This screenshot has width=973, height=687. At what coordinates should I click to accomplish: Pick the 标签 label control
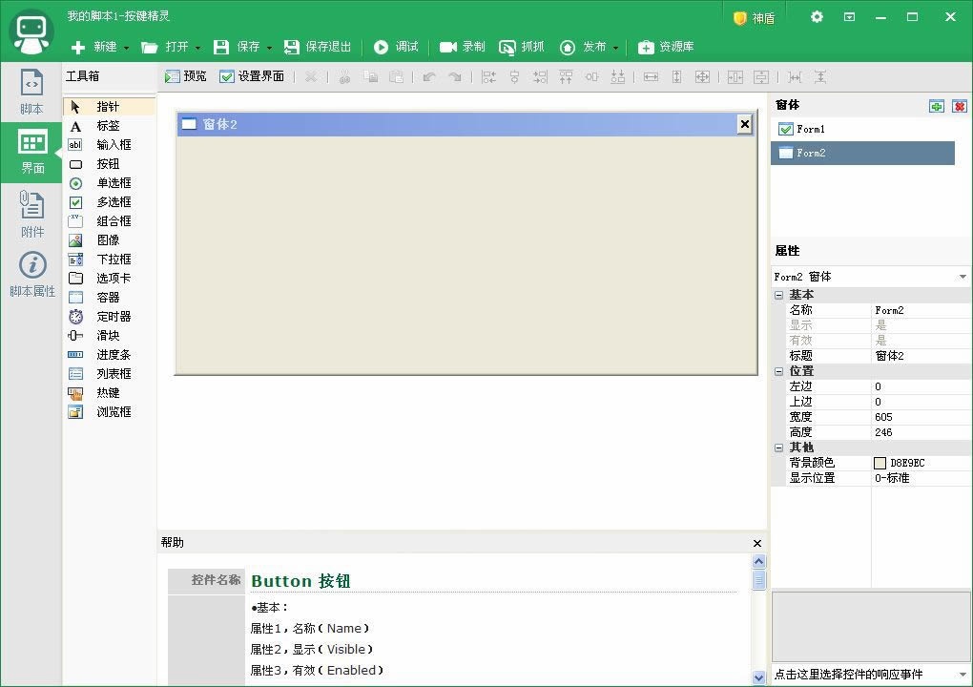click(x=109, y=126)
